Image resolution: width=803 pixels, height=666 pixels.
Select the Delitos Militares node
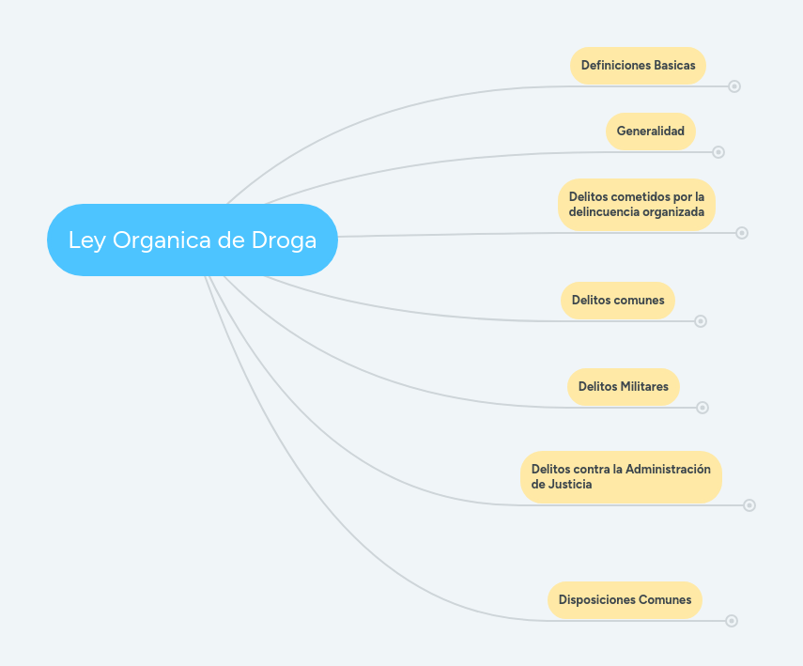point(623,386)
